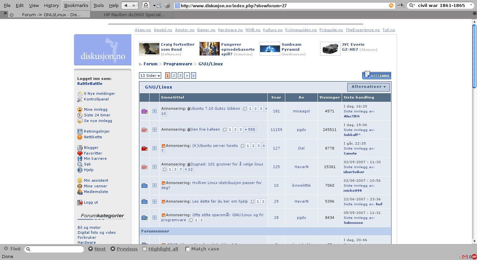
Task: Open the View menu
Action: click(34, 5)
